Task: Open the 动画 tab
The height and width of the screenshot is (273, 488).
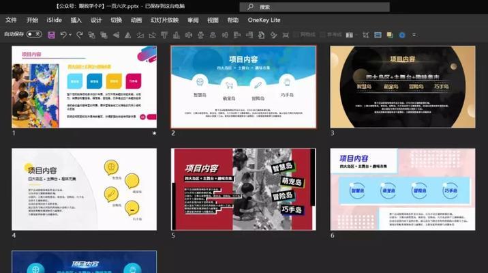Action: (x=136, y=20)
